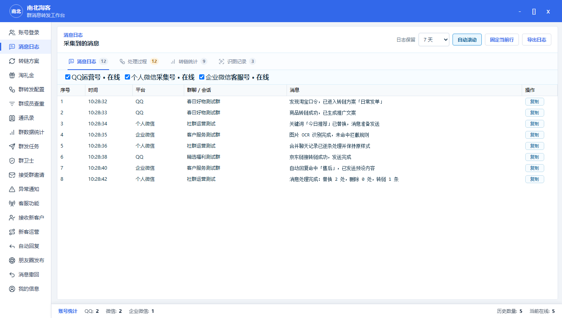
Task: Switch to the 转链统计 tab
Action: tap(189, 62)
